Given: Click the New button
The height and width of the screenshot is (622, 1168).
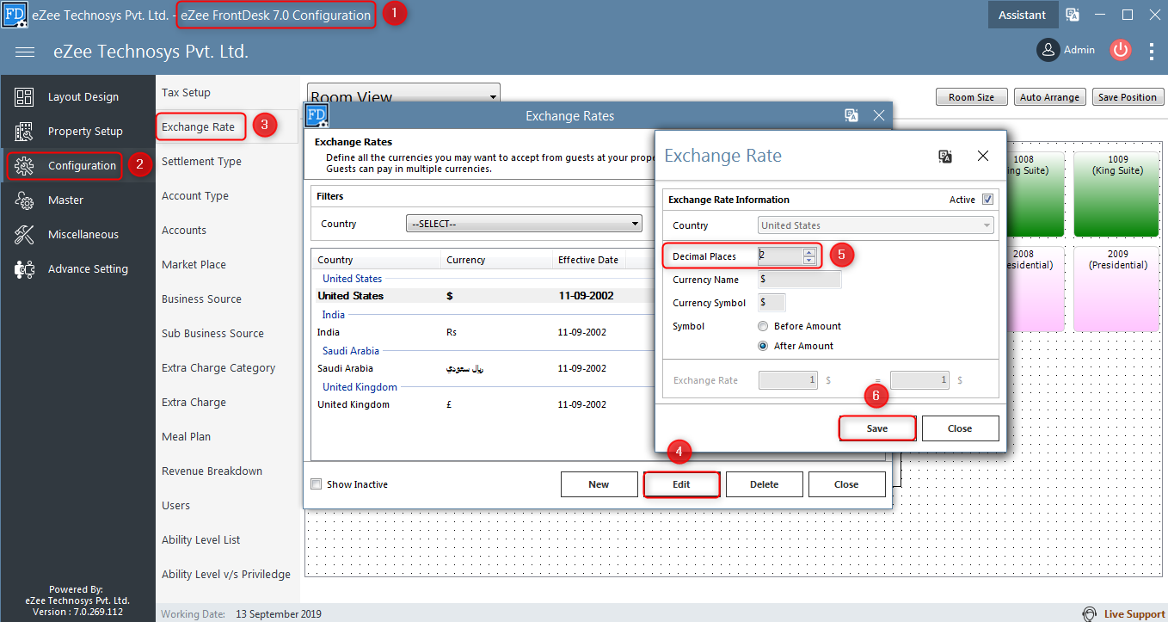Looking at the screenshot, I should [599, 484].
